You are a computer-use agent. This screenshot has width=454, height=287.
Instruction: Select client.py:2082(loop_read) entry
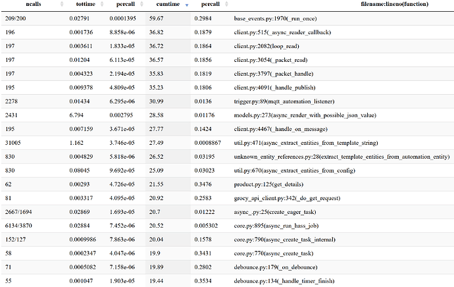click(266, 46)
